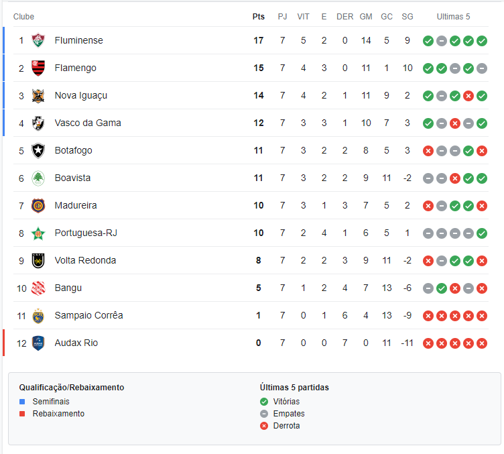The height and width of the screenshot is (454, 504).
Task: Click the Audax Rio shield logo
Action: (38, 343)
